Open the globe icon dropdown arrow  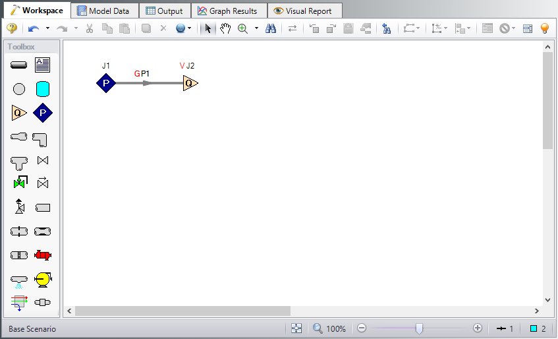tap(190, 28)
